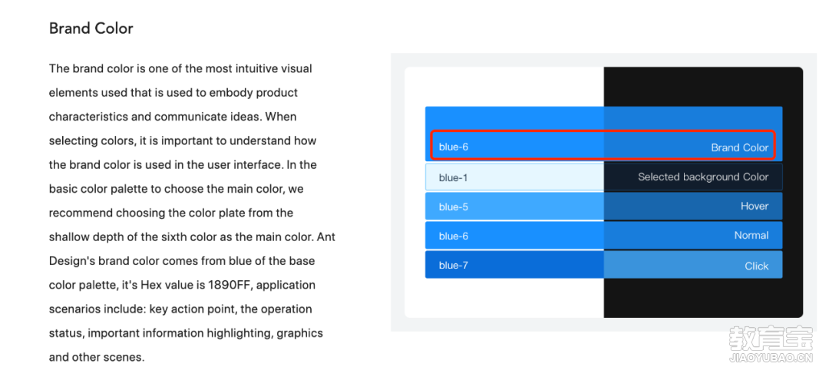Image resolution: width=829 pixels, height=380 pixels.
Task: Choose the blue-5 swatch
Action: pyautogui.click(x=514, y=206)
